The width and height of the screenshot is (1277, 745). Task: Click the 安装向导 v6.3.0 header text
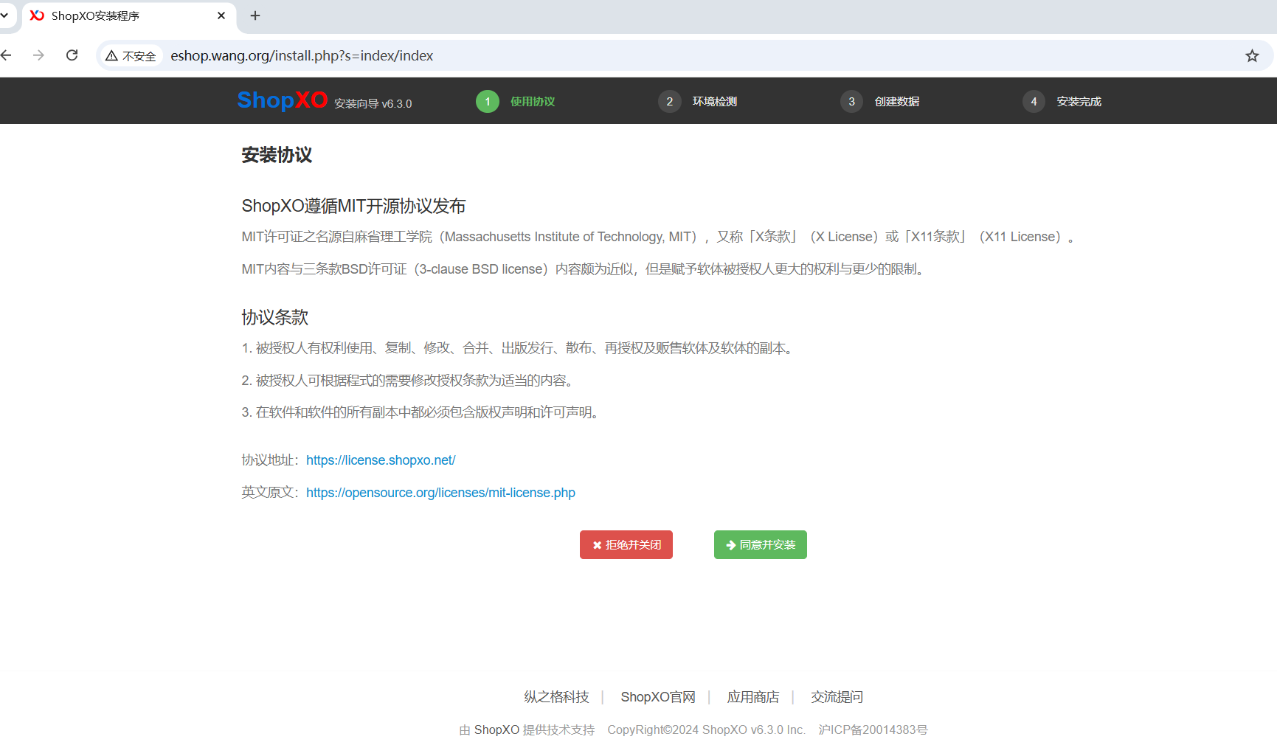(x=373, y=104)
